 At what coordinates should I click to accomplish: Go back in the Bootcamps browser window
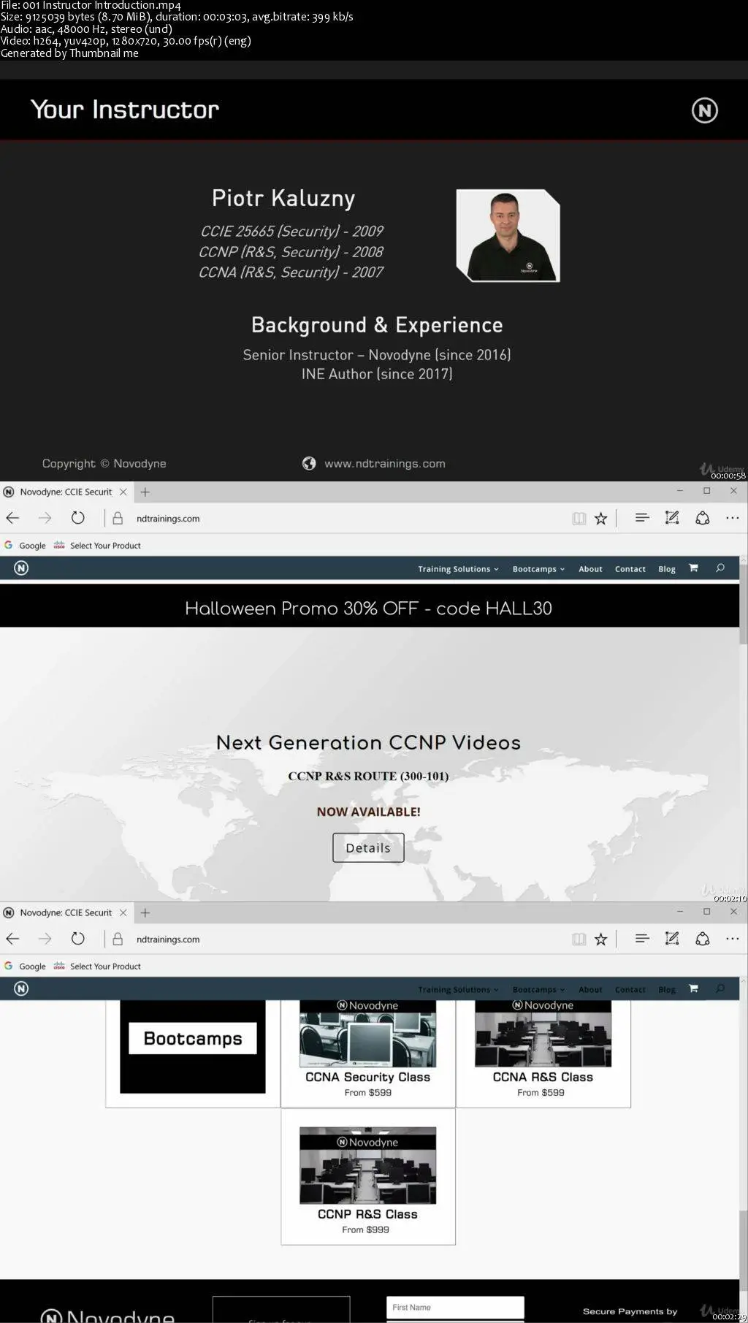(x=12, y=939)
